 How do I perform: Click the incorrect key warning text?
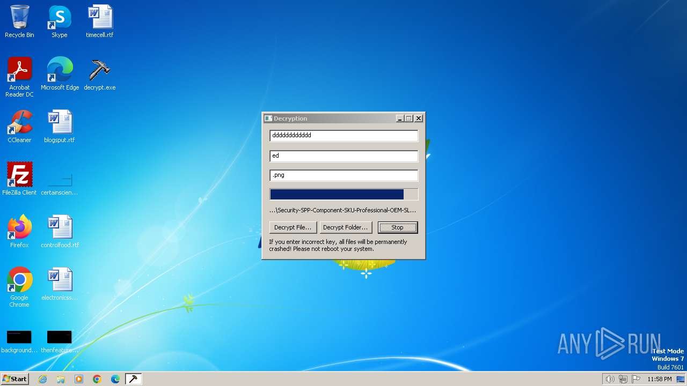click(x=338, y=246)
